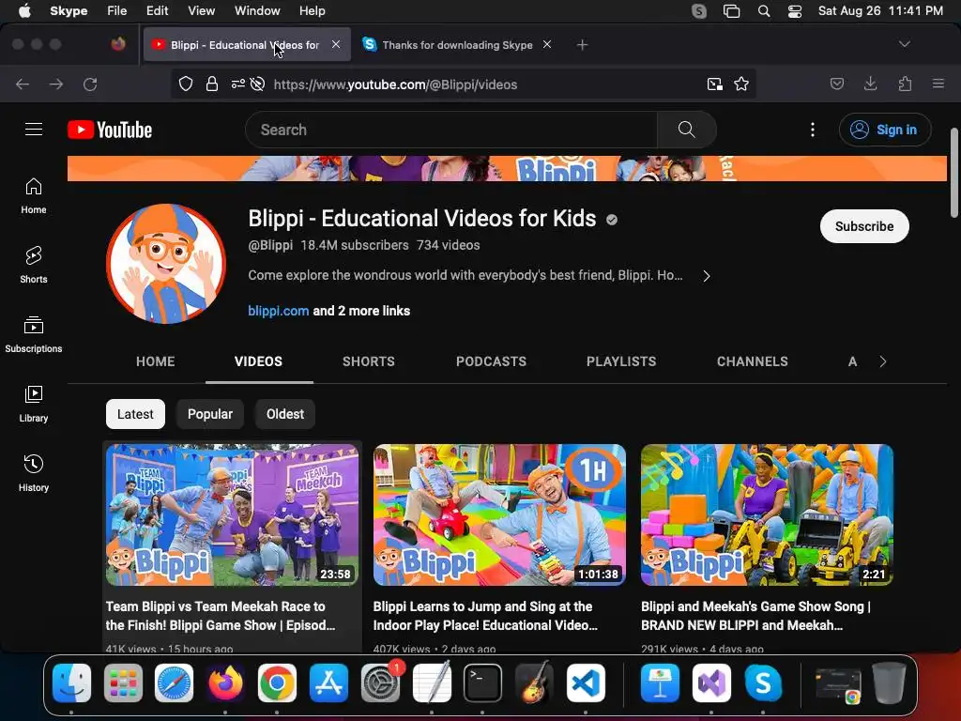Click the 1:01:38 video thumbnail
The image size is (961, 721).
pyautogui.click(x=499, y=515)
